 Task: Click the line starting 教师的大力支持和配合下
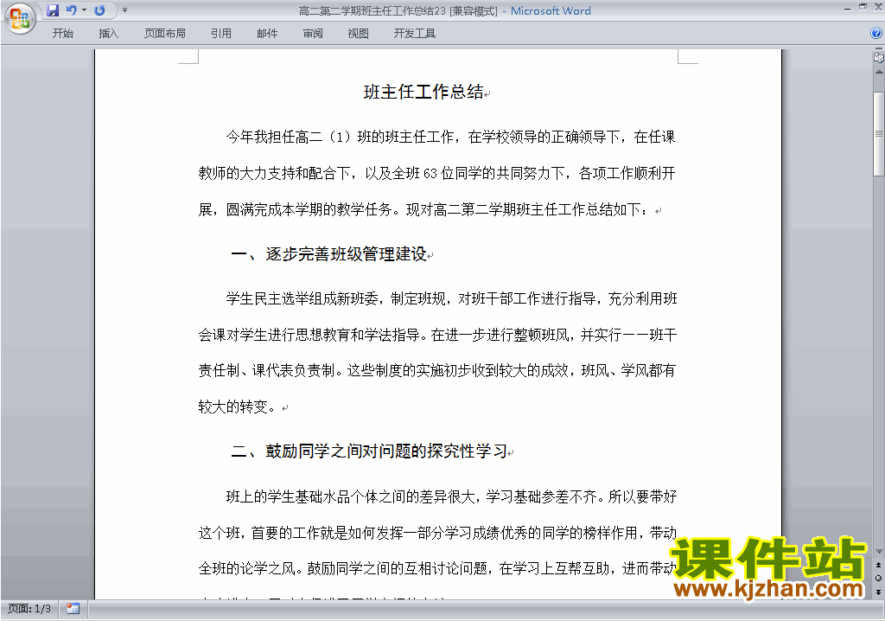click(436, 173)
